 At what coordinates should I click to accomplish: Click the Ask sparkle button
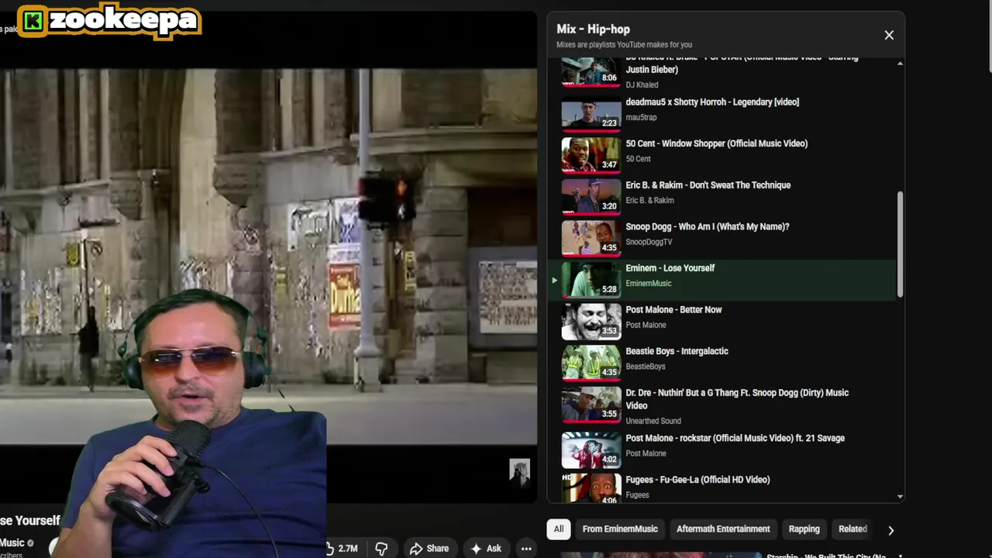[486, 549]
